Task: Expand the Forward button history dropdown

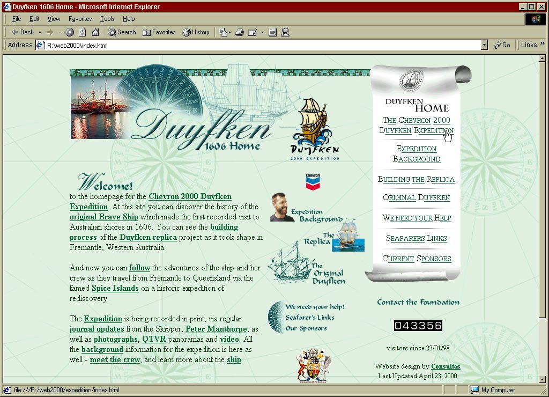Action: tap(60, 33)
